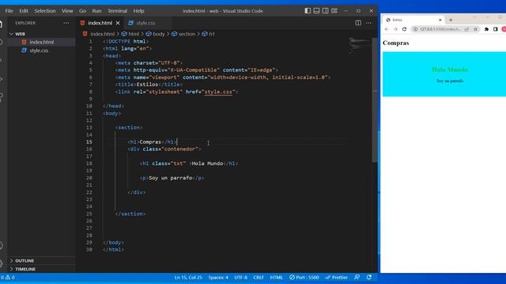Reload the page in the browser

[404, 29]
